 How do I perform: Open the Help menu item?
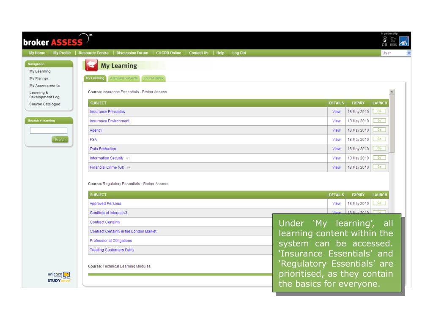(x=220, y=53)
